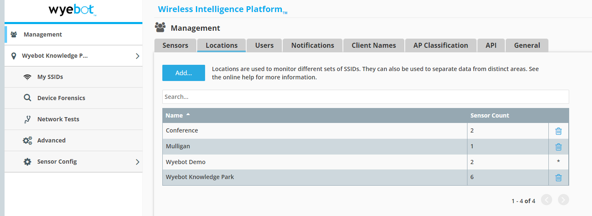Select the Wyebot Demo location row
The width and height of the screenshot is (592, 216).
(365, 162)
